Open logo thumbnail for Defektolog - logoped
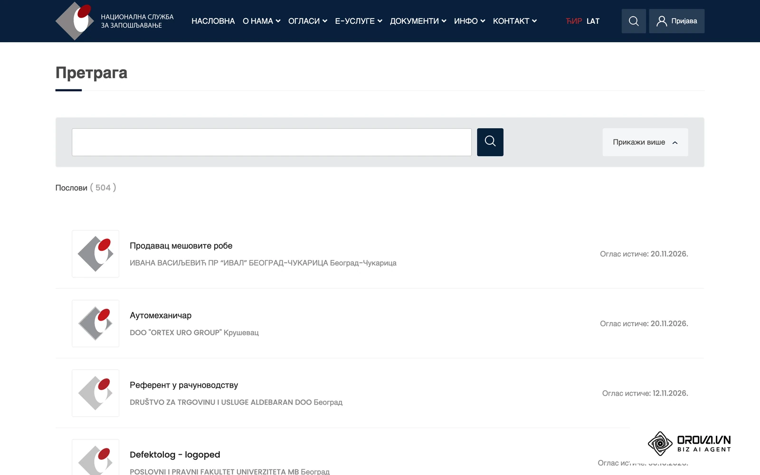 [x=95, y=457]
